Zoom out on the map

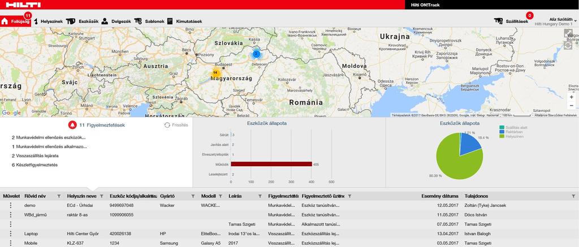[x=571, y=105]
